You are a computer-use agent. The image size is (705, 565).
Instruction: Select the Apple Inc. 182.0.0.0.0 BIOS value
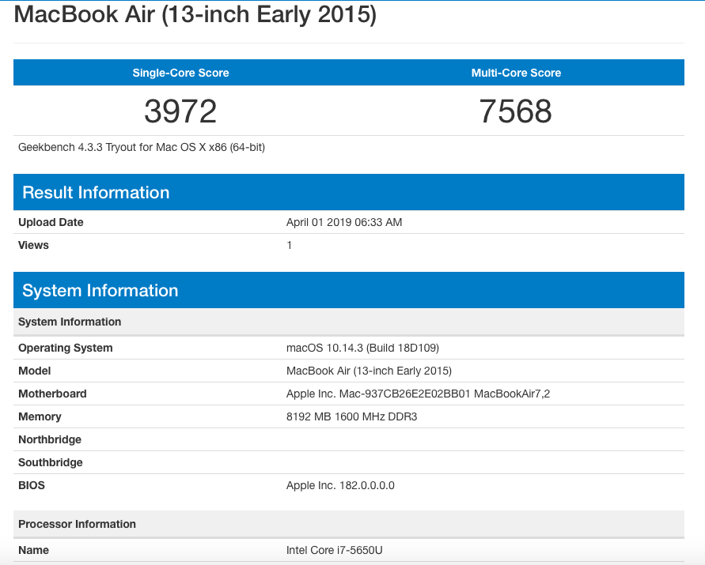coord(340,485)
